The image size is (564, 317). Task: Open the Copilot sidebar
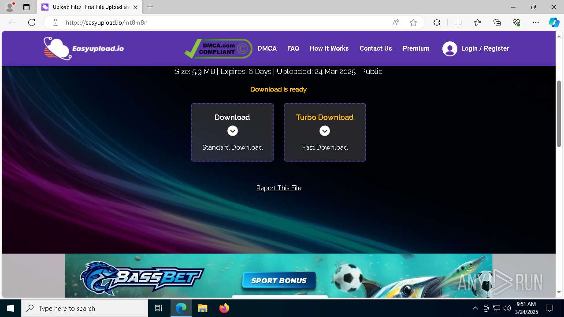tap(554, 22)
